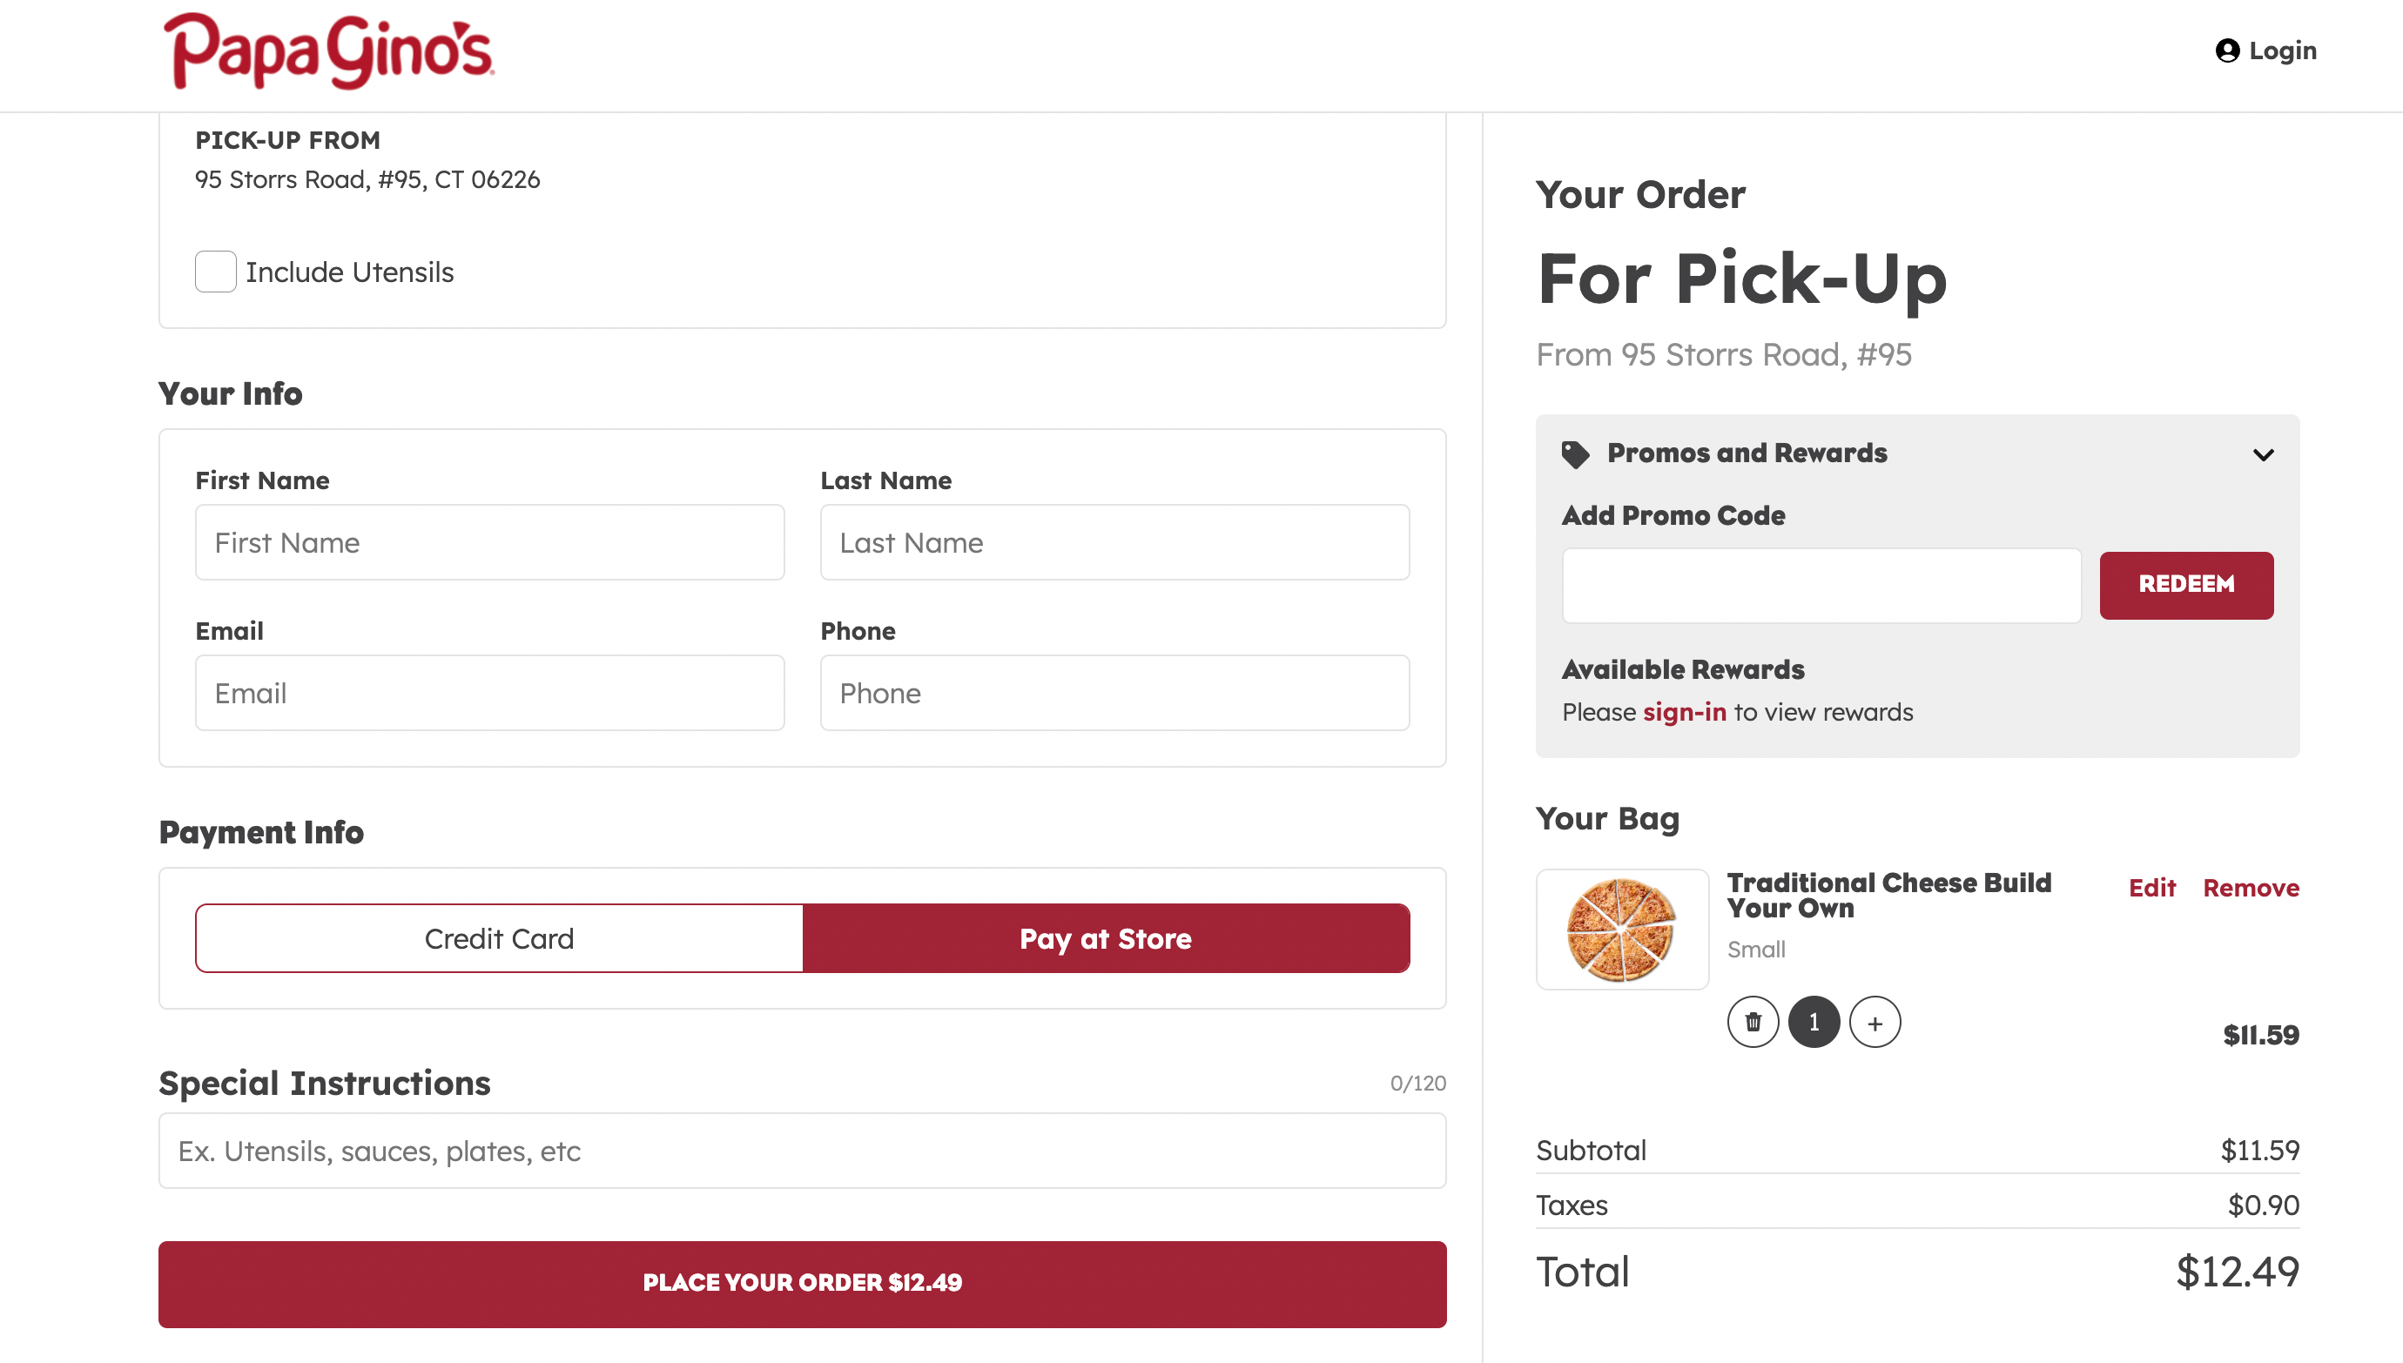Click the decrement minus icon for quantity
This screenshot has height=1363, width=2403.
(x=1754, y=1022)
